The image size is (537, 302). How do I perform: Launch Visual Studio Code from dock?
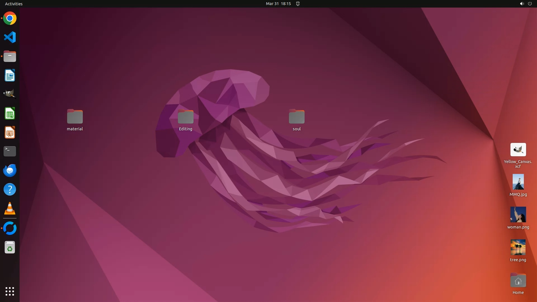[x=10, y=37]
